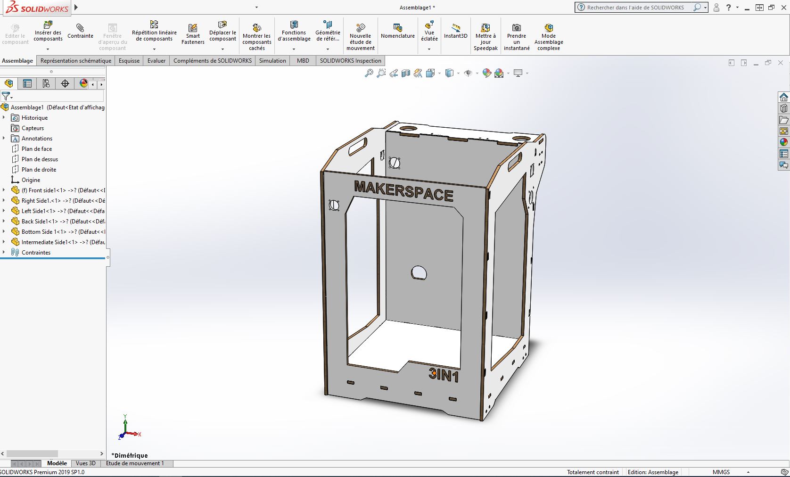This screenshot has width=790, height=477.
Task: Launch the Smart Fasteners tool
Action: (193, 34)
